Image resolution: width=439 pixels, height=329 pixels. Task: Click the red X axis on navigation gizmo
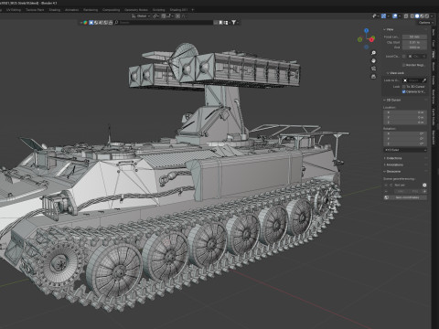tap(372, 39)
